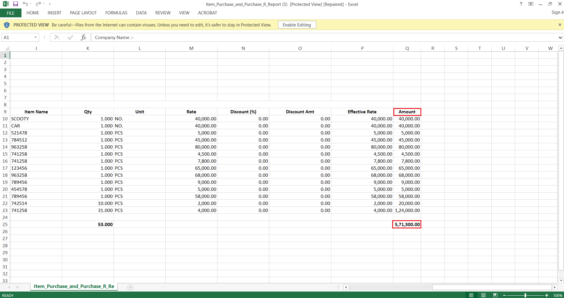Click the horizontal scrollbar right arrow
Viewport: 564px width, 298px height.
(555, 287)
